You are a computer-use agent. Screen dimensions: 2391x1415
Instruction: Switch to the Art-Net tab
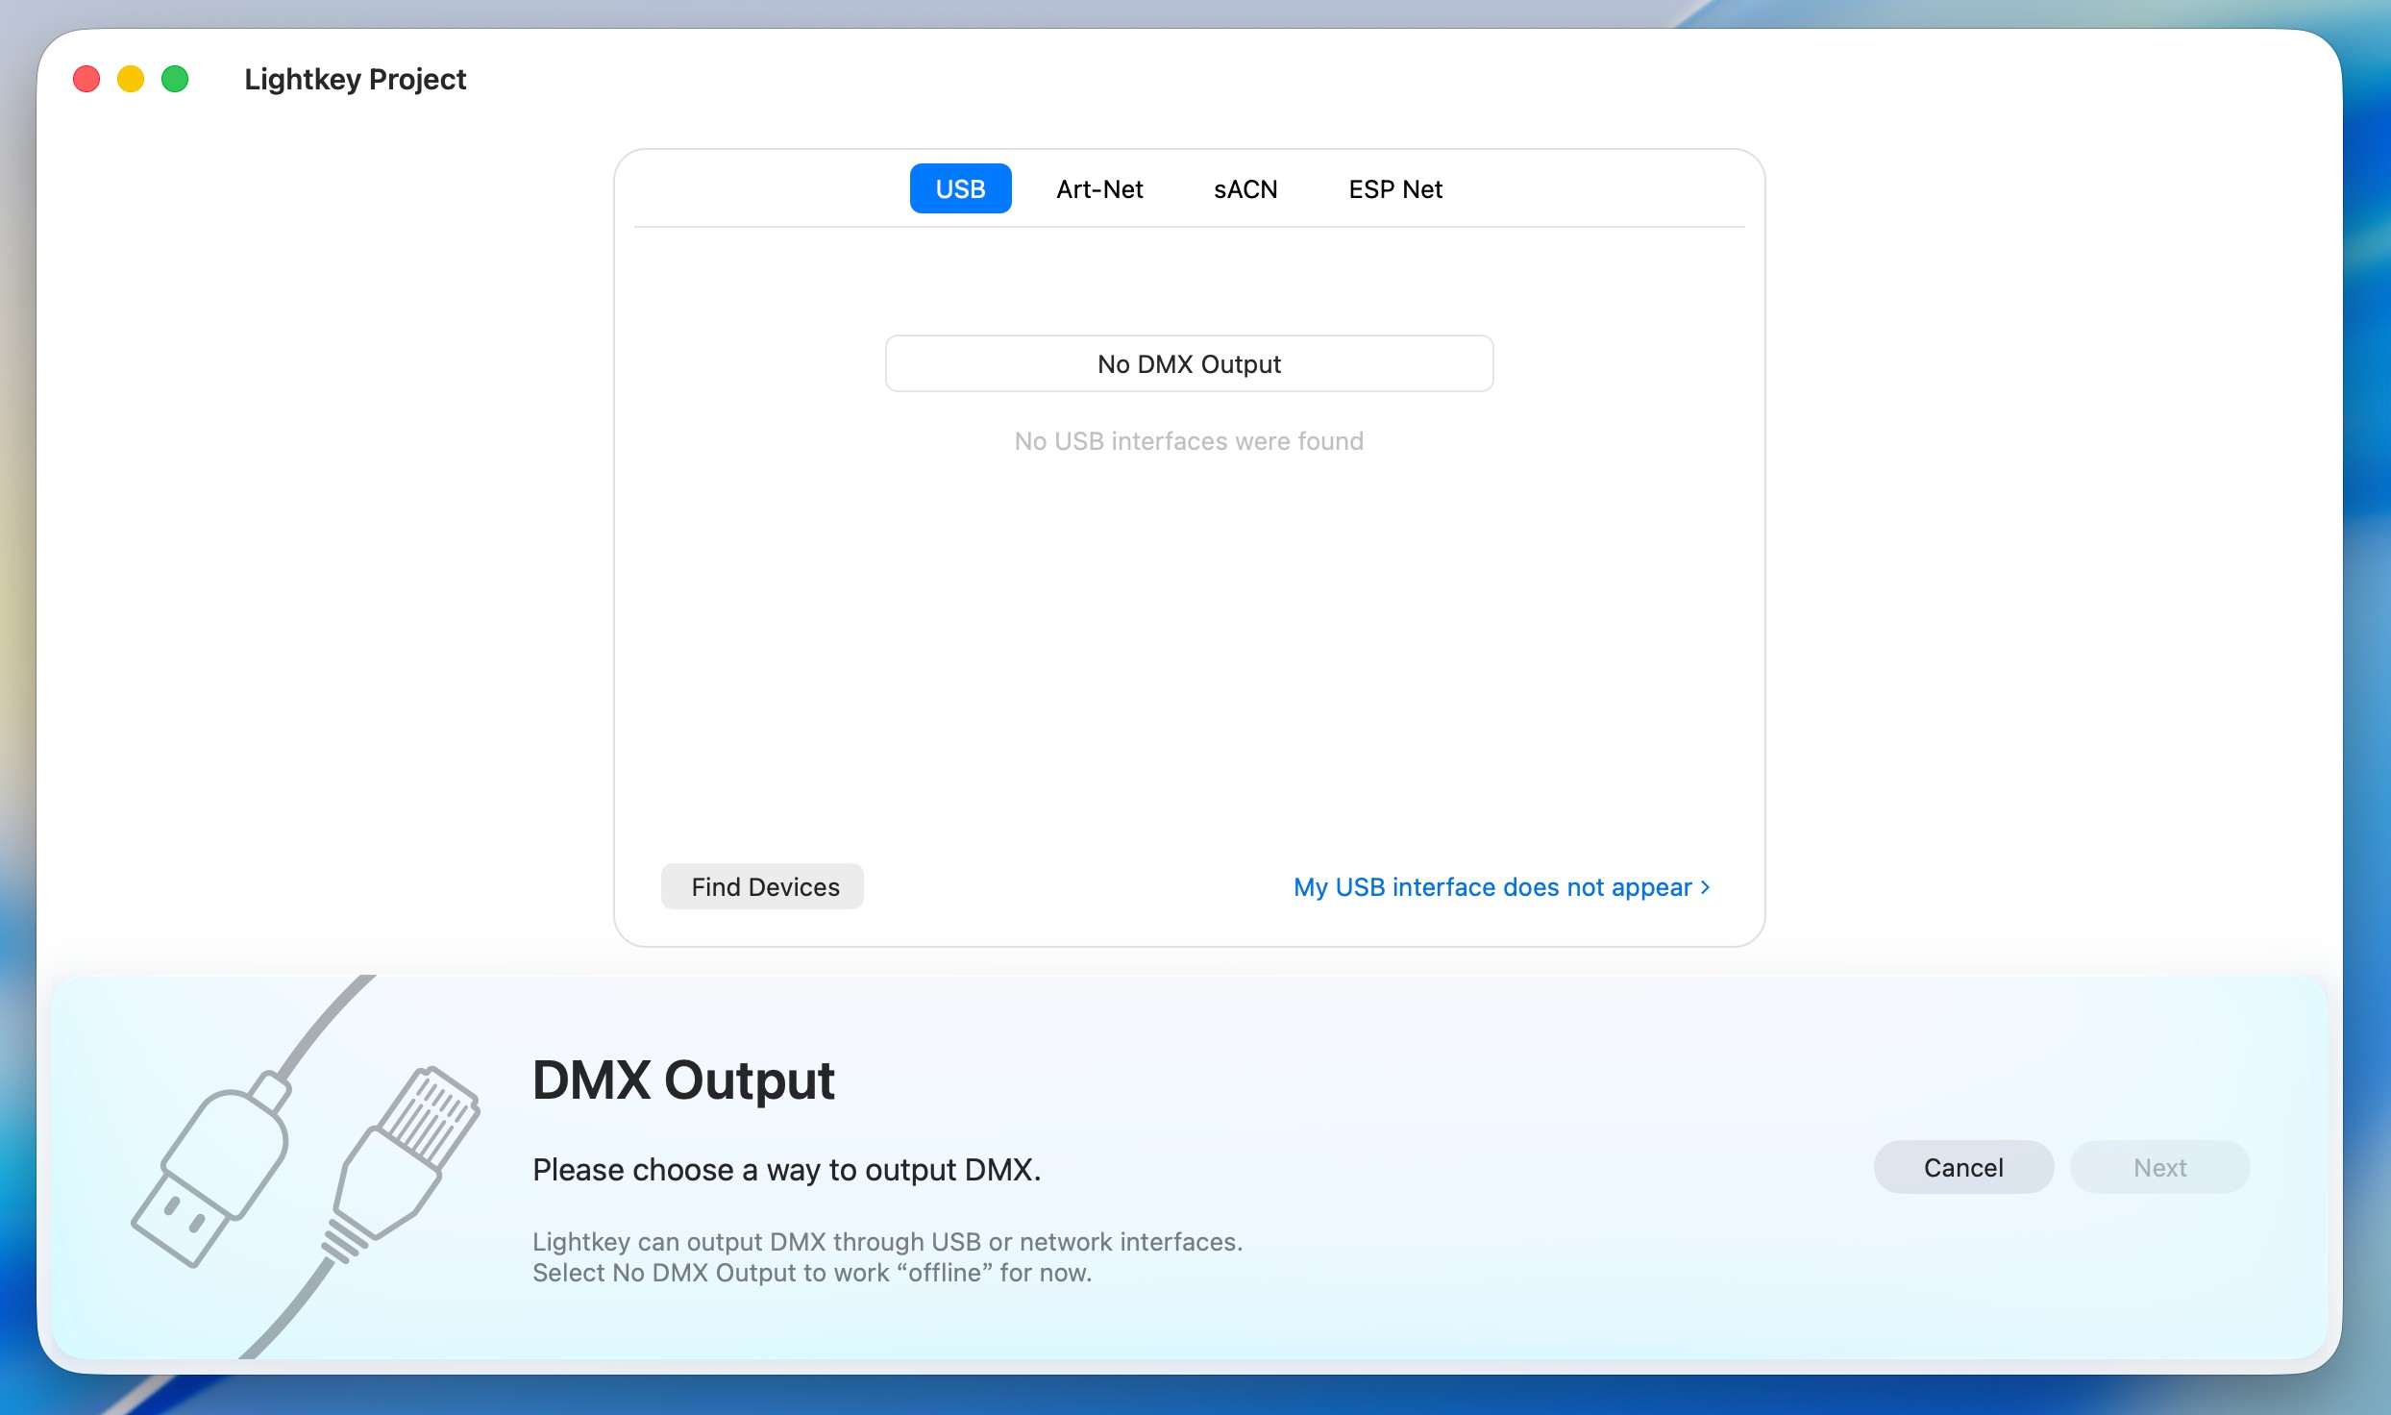tap(1099, 188)
